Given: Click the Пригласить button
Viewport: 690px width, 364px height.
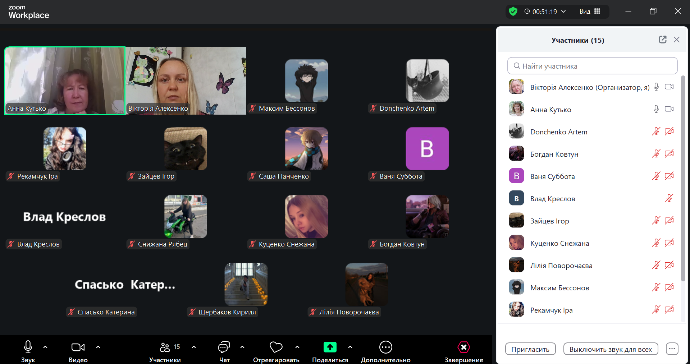Looking at the screenshot, I should pyautogui.click(x=530, y=349).
